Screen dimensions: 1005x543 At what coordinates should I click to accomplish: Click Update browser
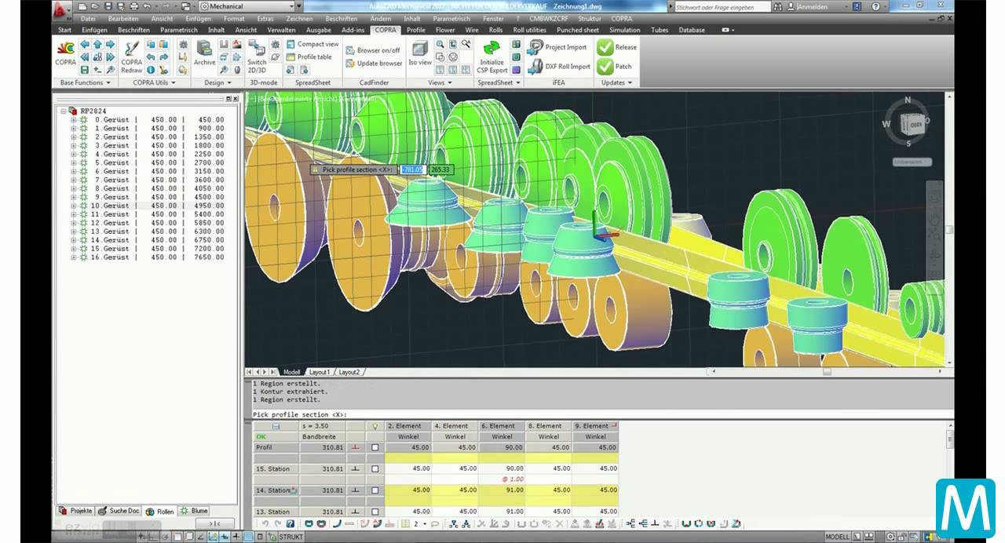pyautogui.click(x=374, y=63)
